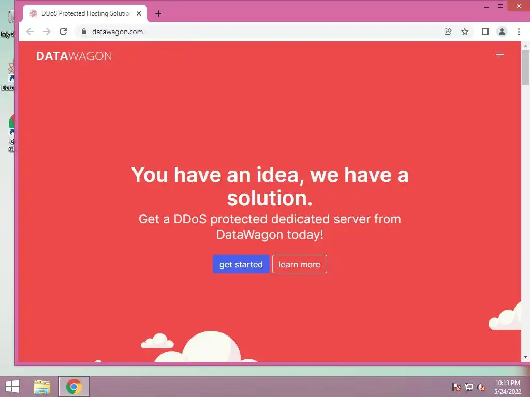Click the scrollbar up arrow
Image resolution: width=530 pixels, height=397 pixels.
[x=525, y=45]
